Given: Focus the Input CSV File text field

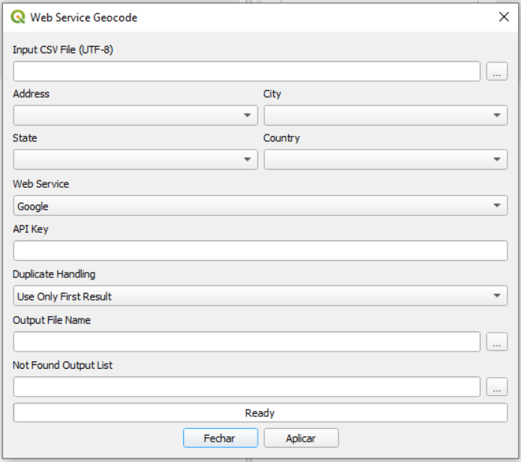Looking at the screenshot, I should point(246,71).
